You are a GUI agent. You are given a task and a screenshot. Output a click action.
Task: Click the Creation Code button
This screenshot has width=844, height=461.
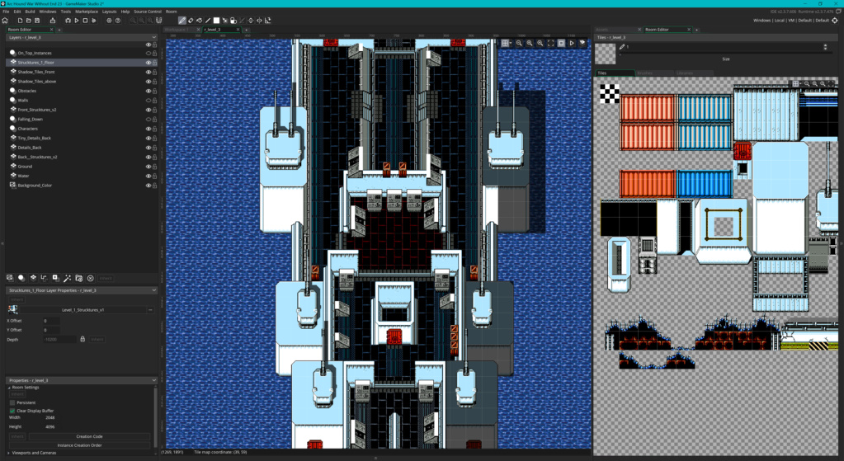click(x=89, y=436)
